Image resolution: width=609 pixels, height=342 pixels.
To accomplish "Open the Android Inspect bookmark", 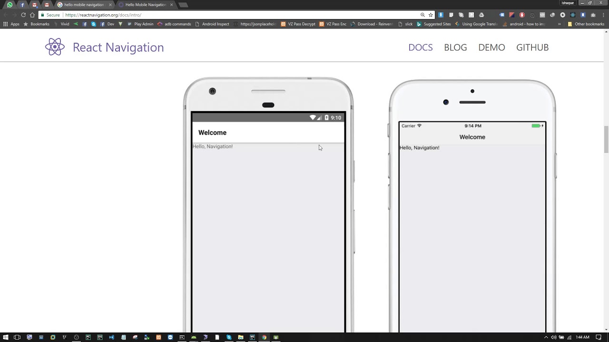I will pos(212,24).
